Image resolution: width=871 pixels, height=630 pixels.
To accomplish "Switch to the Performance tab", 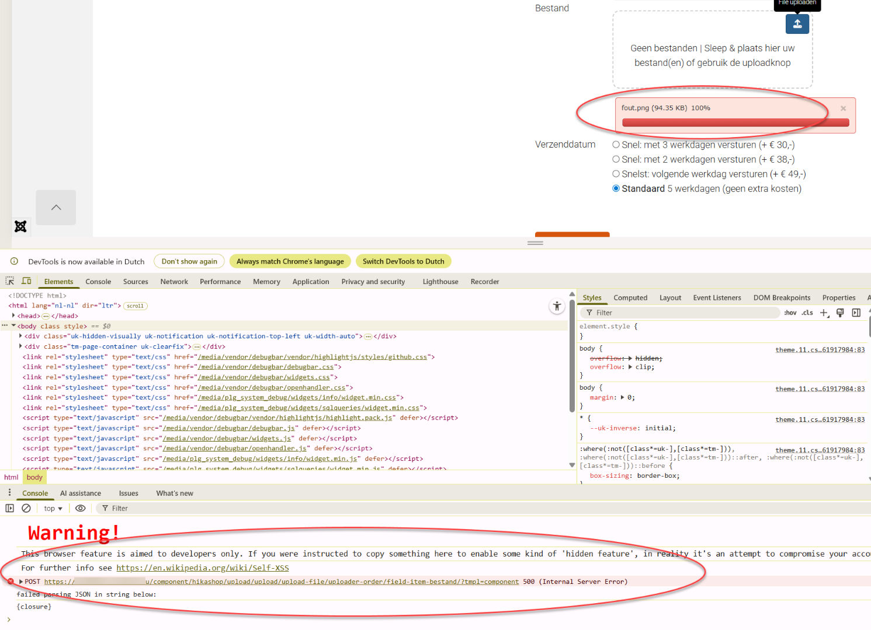I will coord(220,282).
